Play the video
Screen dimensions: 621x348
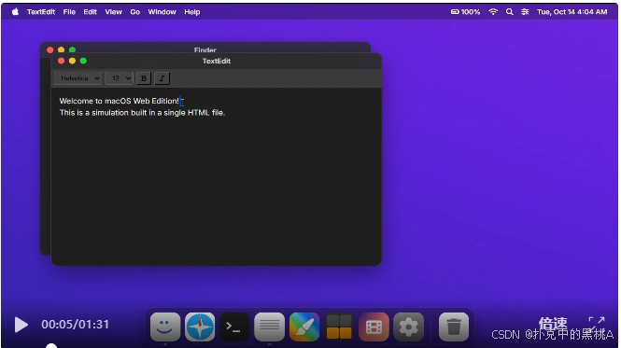(x=21, y=325)
